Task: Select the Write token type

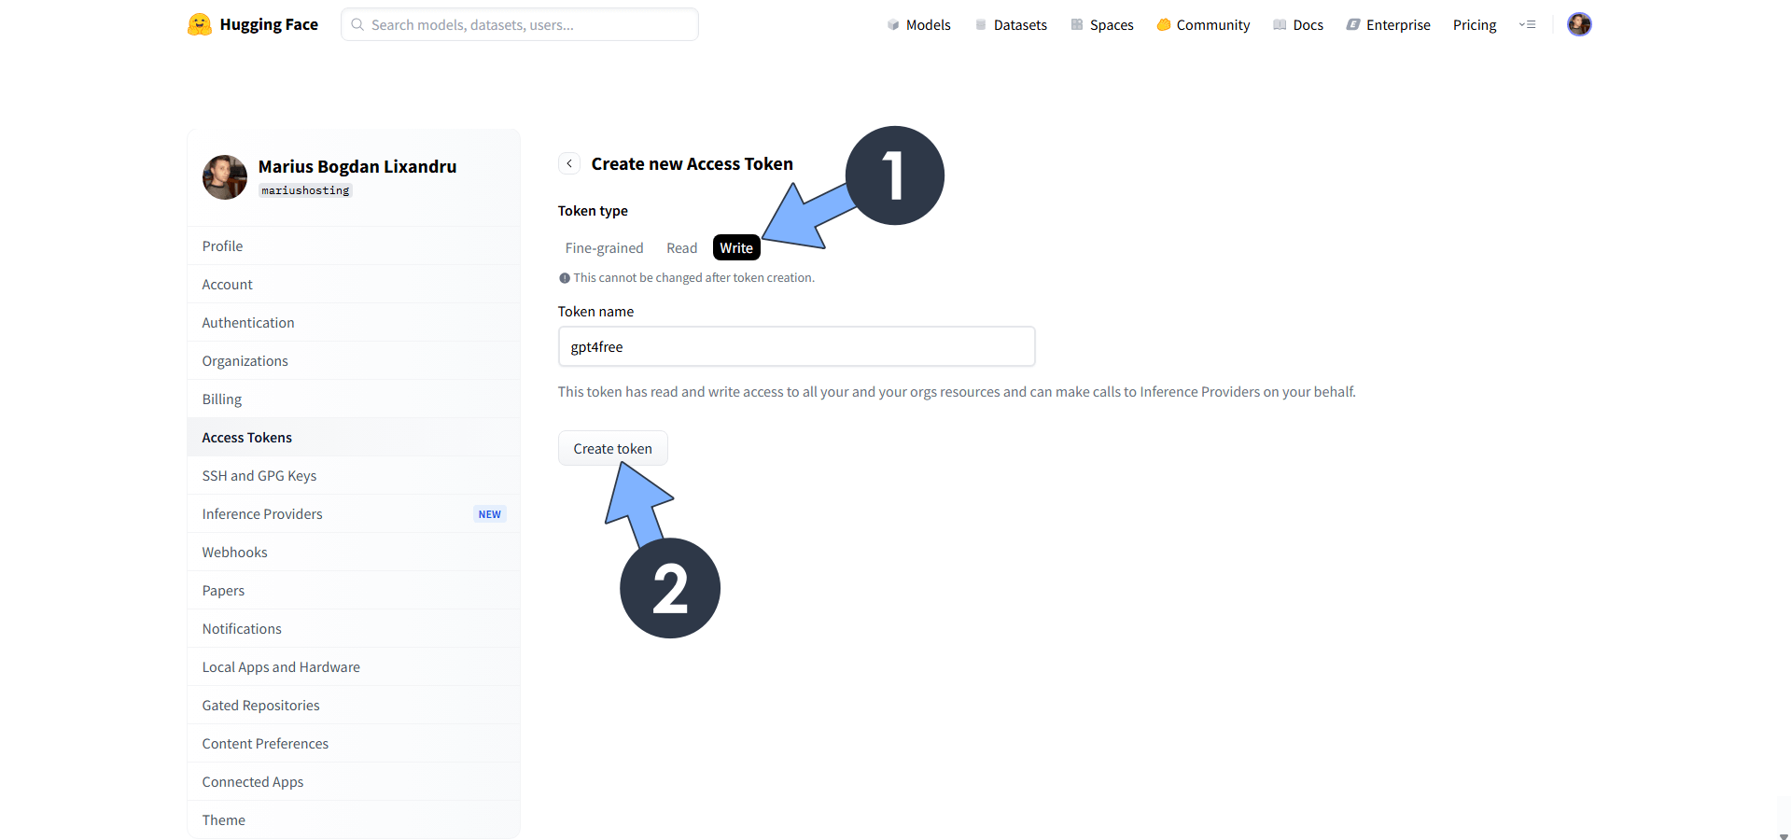Action: 736,247
